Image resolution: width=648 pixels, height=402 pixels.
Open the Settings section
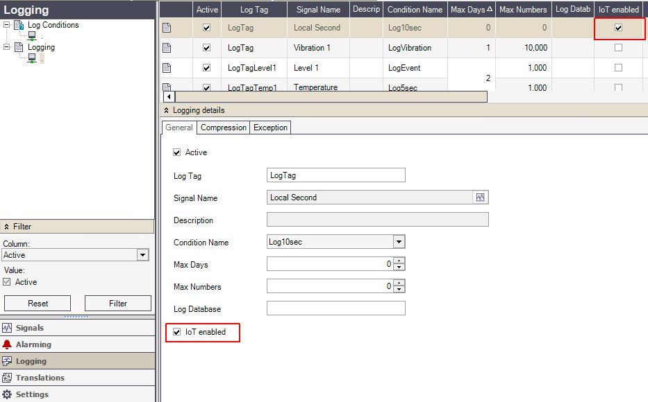[78, 394]
